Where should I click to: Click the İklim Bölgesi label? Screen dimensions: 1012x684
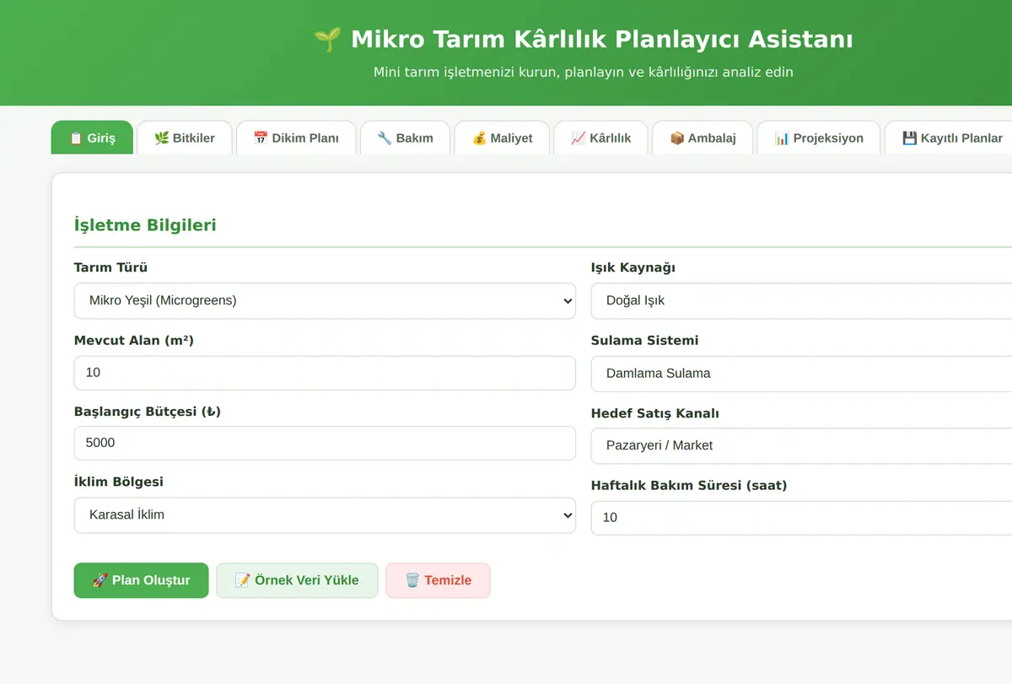coord(119,482)
